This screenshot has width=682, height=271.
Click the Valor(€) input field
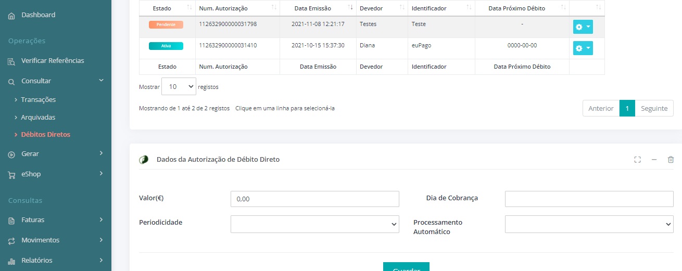pyautogui.click(x=314, y=199)
